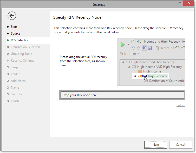Click the arrow icon at title field's edge
Screen dimensions: 196x153
pos(184,42)
